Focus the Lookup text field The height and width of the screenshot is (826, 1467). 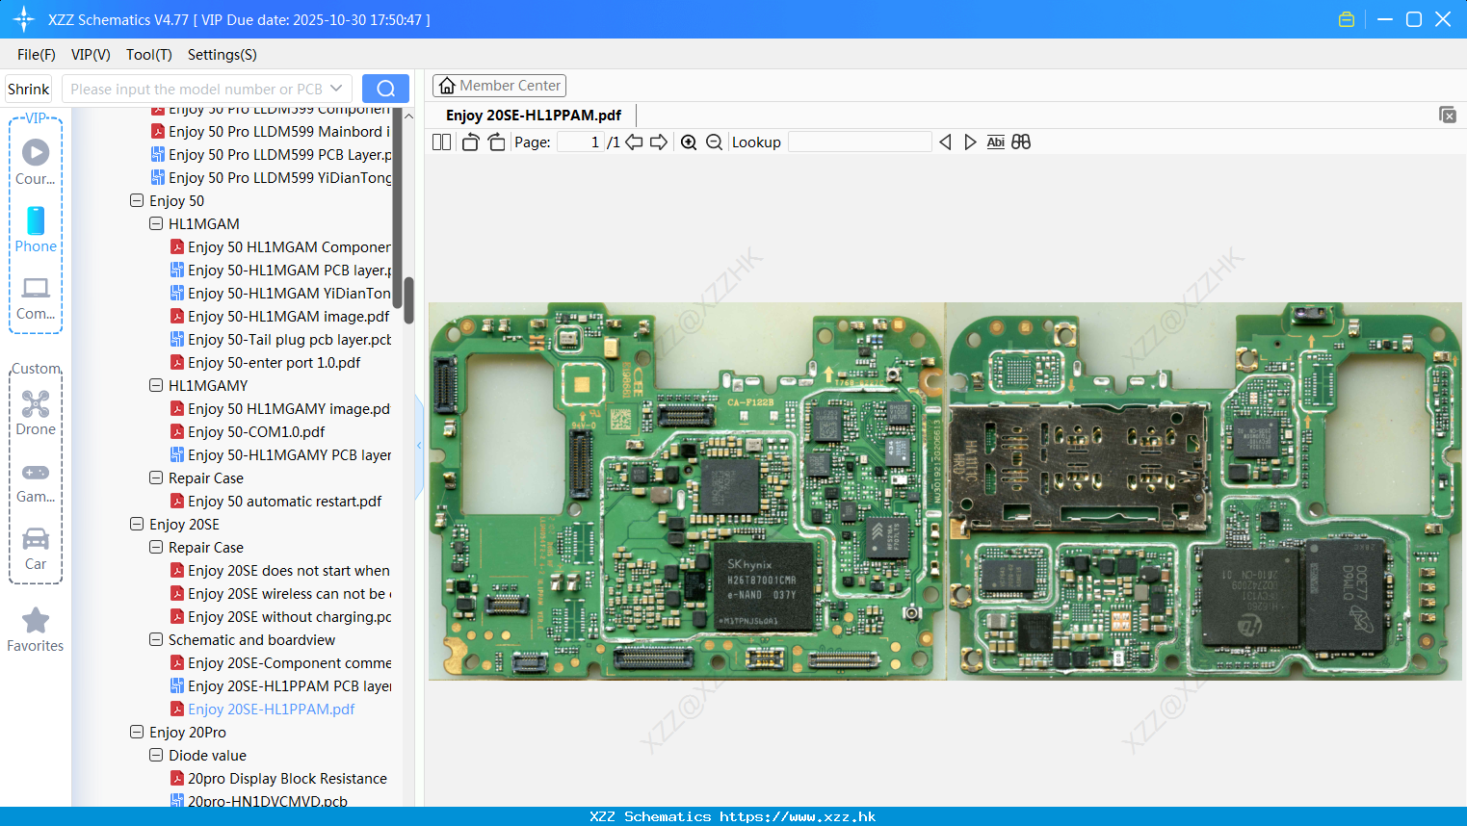(859, 142)
